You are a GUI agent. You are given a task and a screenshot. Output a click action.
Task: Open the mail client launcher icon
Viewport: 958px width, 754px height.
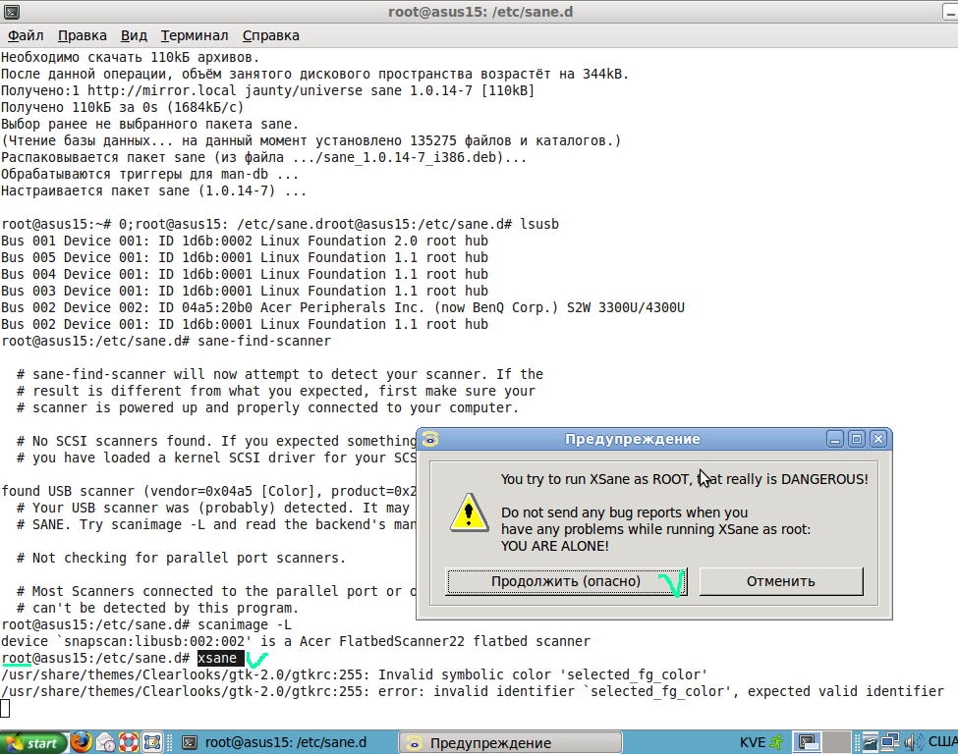pos(105,743)
